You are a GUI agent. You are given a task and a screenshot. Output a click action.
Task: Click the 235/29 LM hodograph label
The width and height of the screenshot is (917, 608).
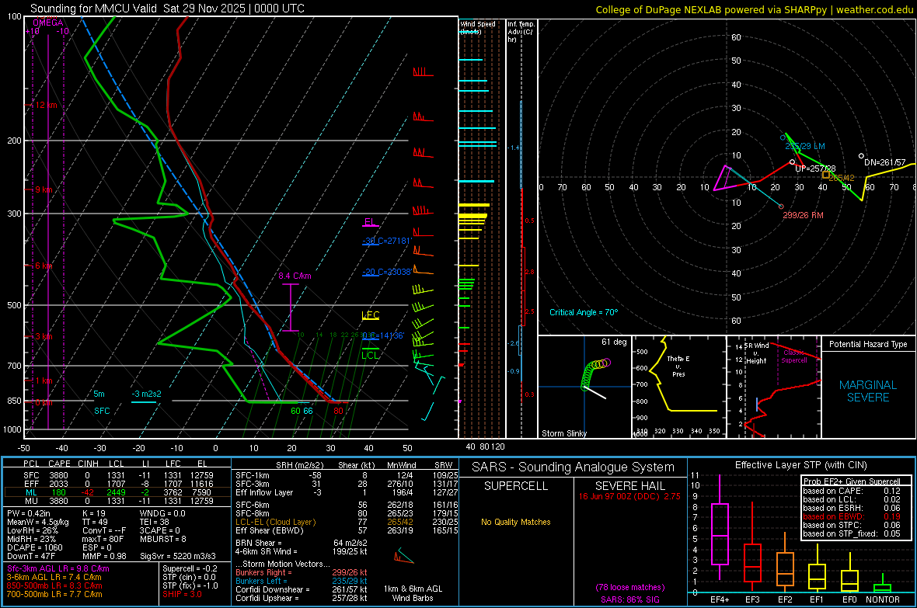pyautogui.click(x=805, y=146)
